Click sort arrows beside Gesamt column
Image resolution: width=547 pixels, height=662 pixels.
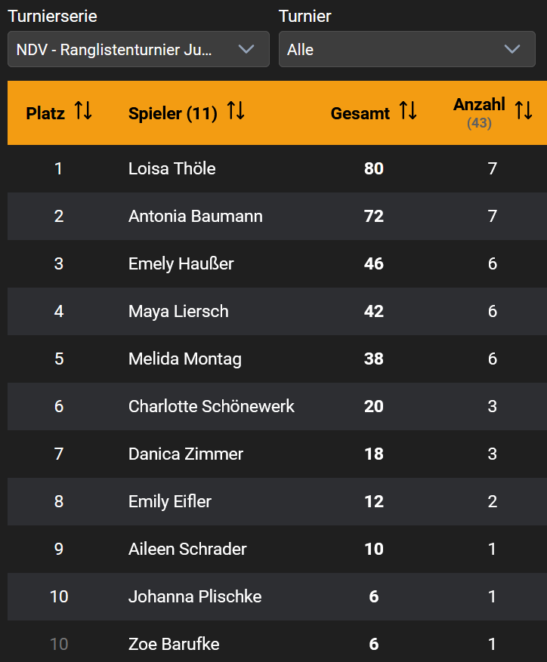tap(408, 112)
